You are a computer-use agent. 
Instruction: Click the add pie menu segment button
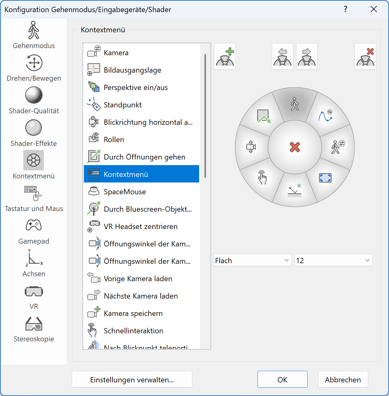pos(225,56)
